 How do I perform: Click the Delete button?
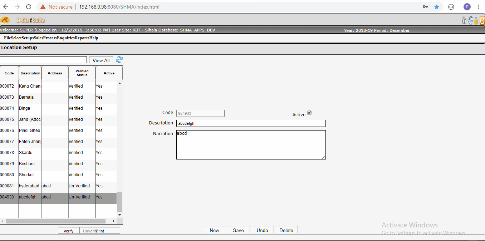[x=286, y=230]
